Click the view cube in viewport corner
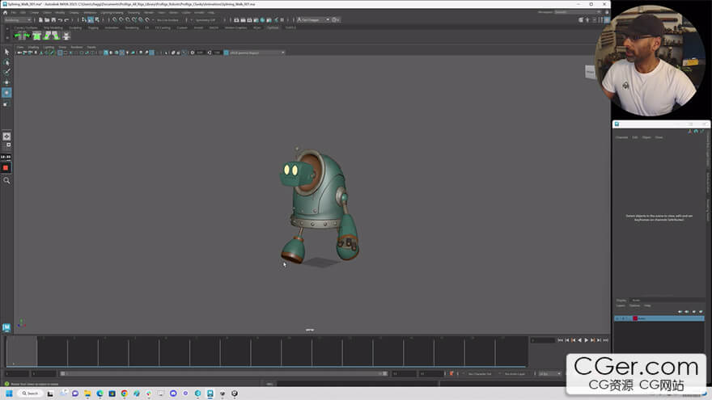This screenshot has width=712, height=400. pos(590,72)
